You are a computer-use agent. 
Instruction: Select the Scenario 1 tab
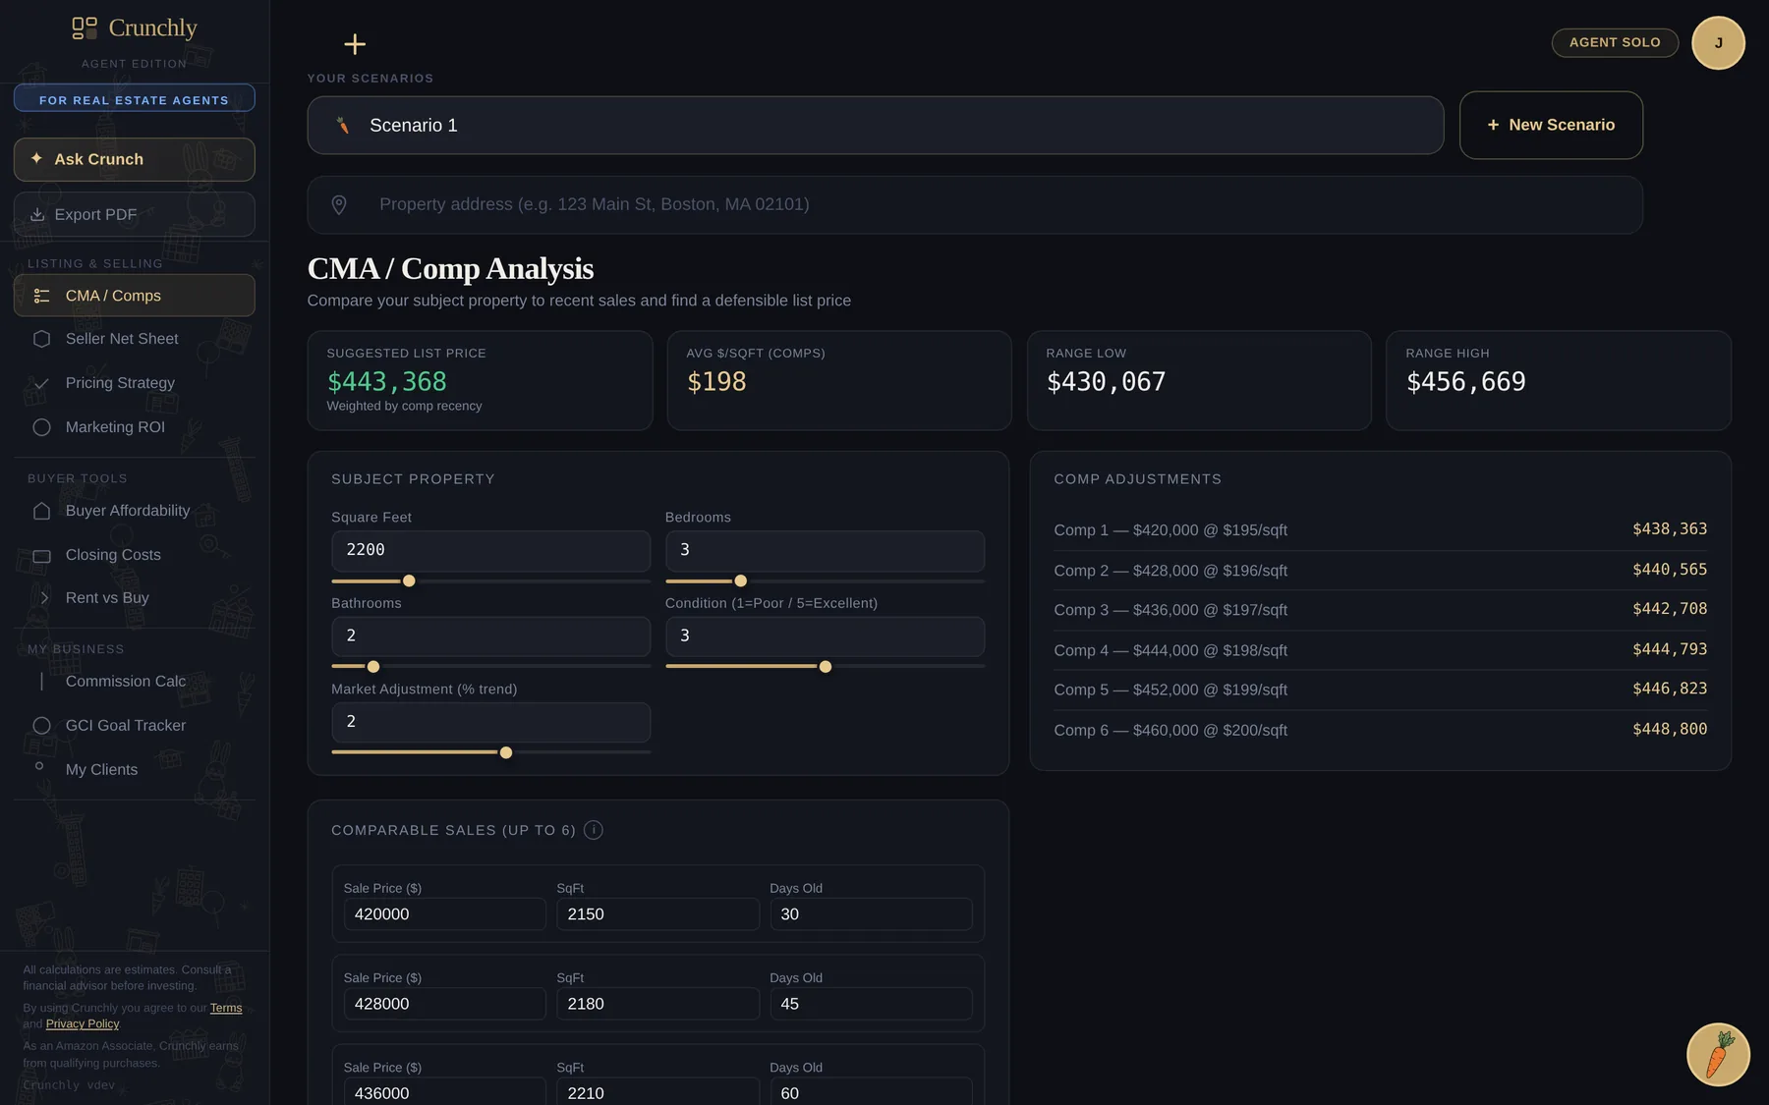[x=876, y=125]
